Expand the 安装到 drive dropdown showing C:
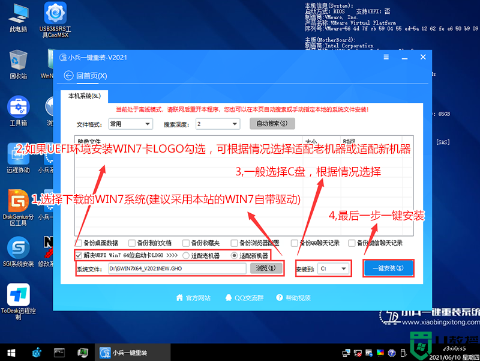 [334, 268]
